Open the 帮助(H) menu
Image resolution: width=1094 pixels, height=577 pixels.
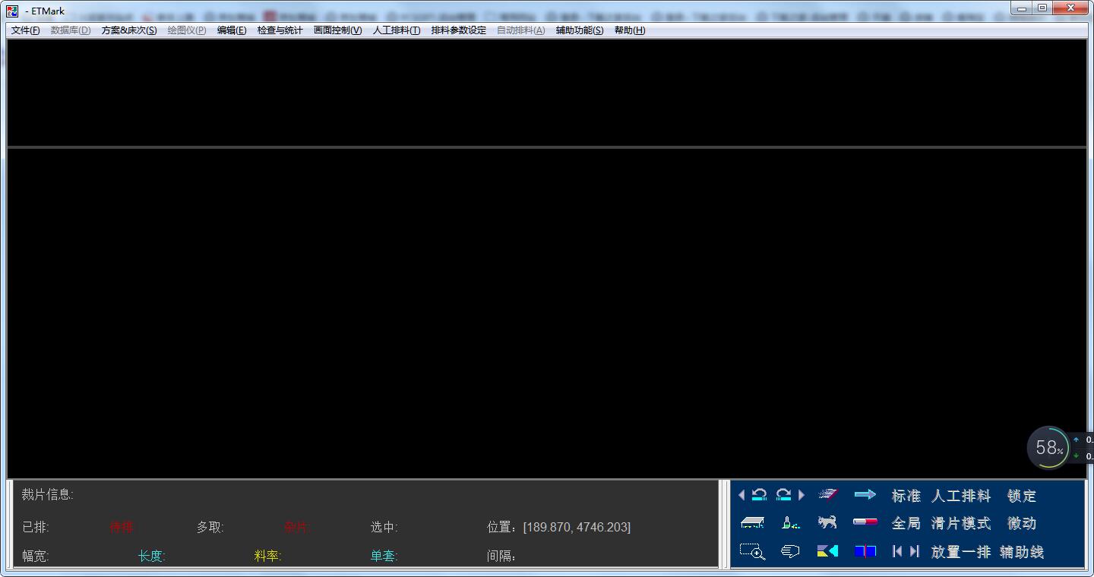pyautogui.click(x=630, y=30)
